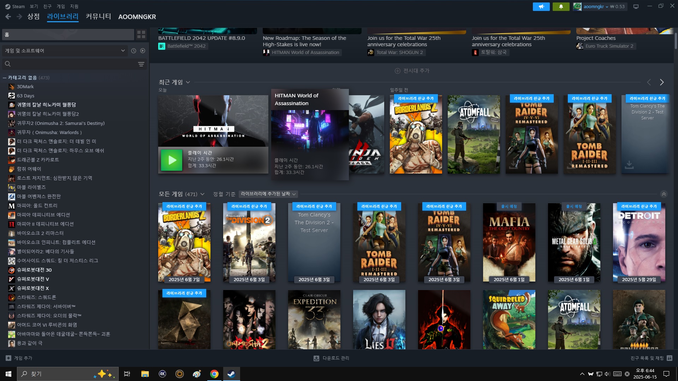Toggle the collections grid view icon
Viewport: 678px width, 381px height.
[x=141, y=34]
